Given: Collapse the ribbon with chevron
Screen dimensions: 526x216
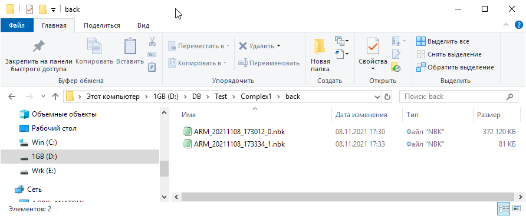Looking at the screenshot, I should tap(506, 25).
